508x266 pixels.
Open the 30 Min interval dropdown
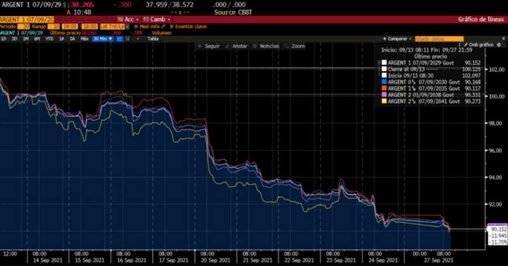[x=102, y=39]
